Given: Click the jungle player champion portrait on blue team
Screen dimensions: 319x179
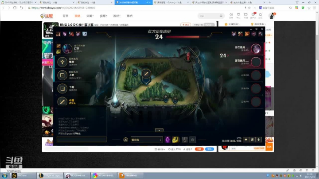Looking at the screenshot, I should (x=67, y=49).
